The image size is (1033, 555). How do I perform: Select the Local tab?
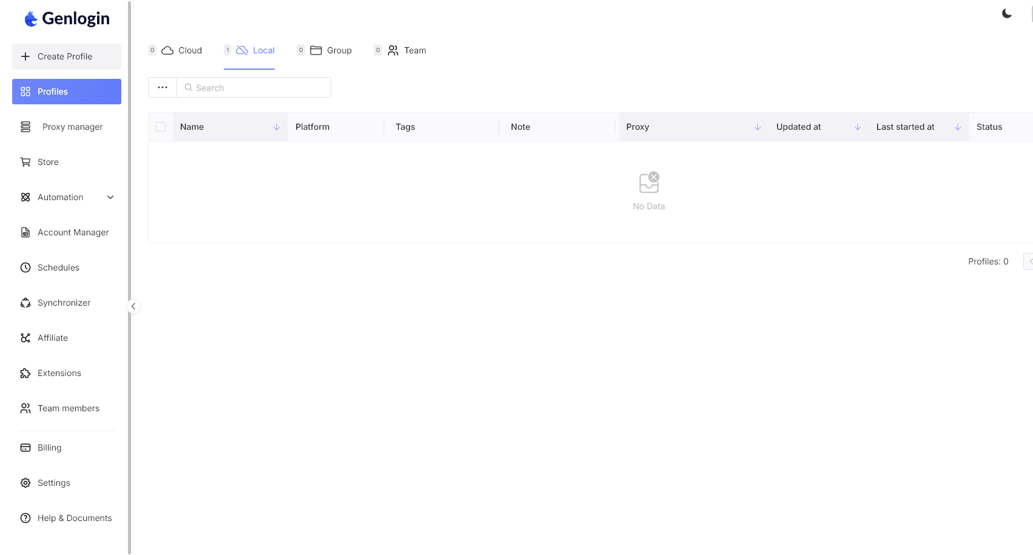(x=249, y=50)
